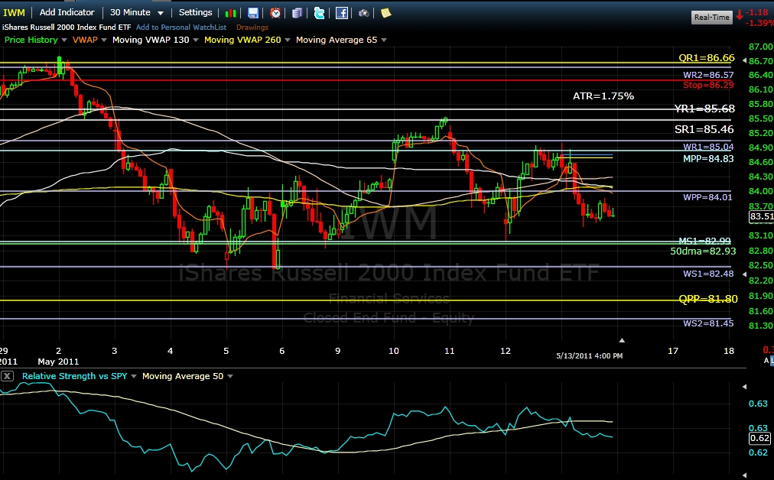Select the Moving Average 65 label
This screenshot has width=774, height=480.
337,40
